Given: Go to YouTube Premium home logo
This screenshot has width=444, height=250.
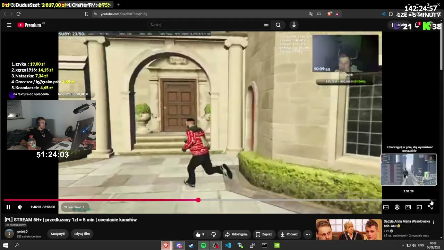Looking at the screenshot, I should (29, 25).
